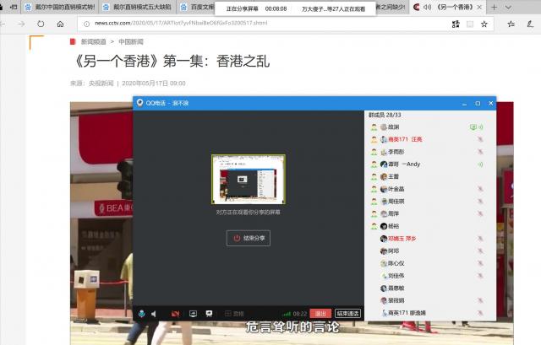Click the signal strength indicator icon
This screenshot has height=345, width=541.
[287, 313]
